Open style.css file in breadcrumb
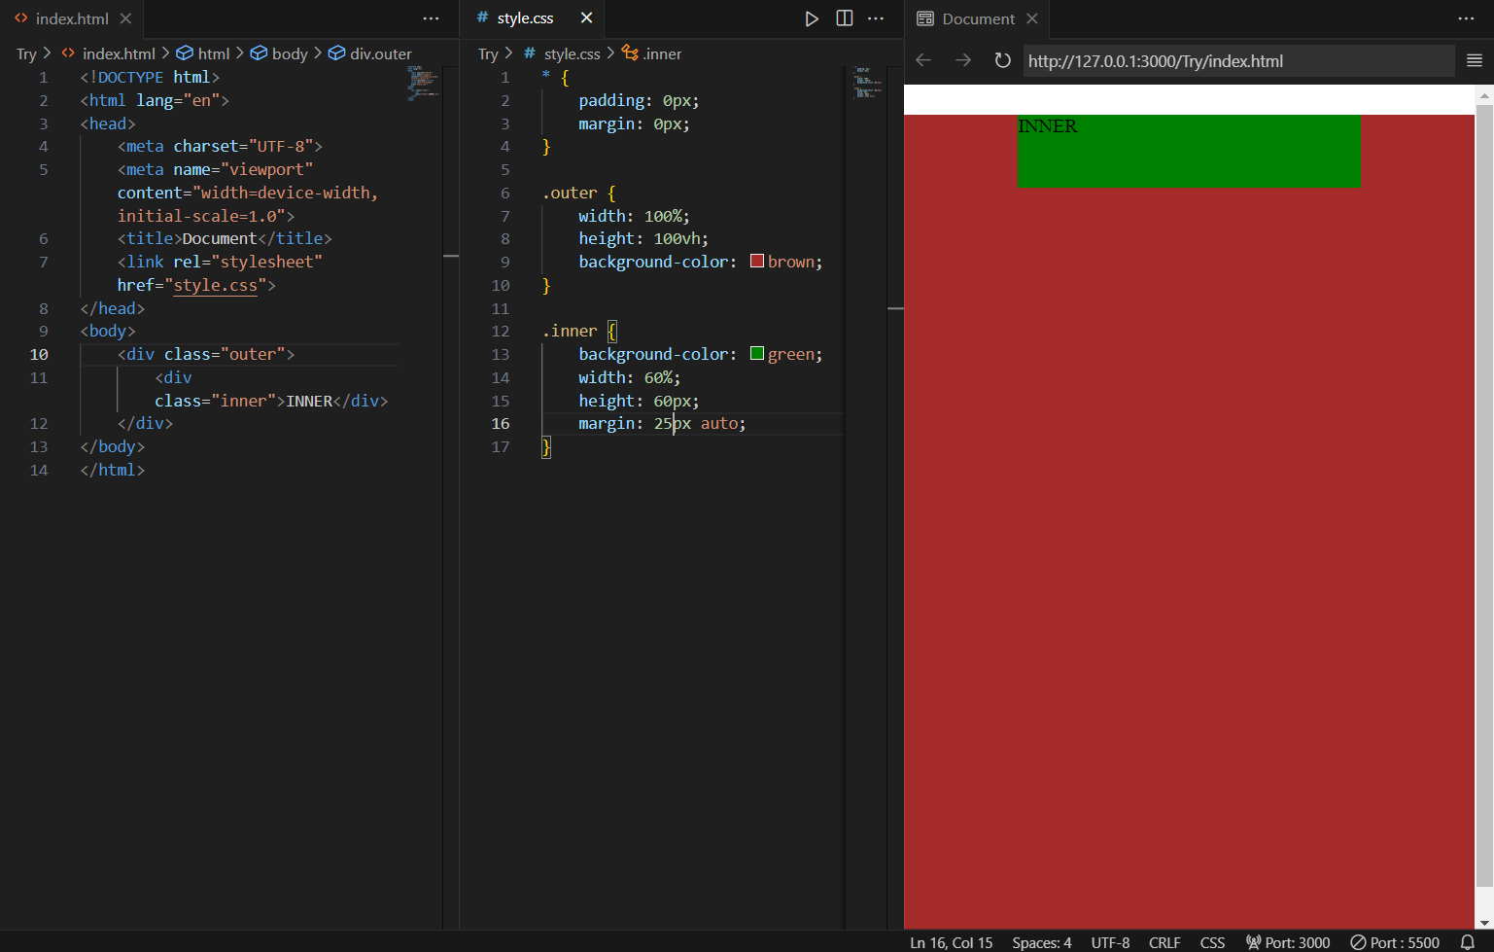The width and height of the screenshot is (1494, 952). (562, 53)
